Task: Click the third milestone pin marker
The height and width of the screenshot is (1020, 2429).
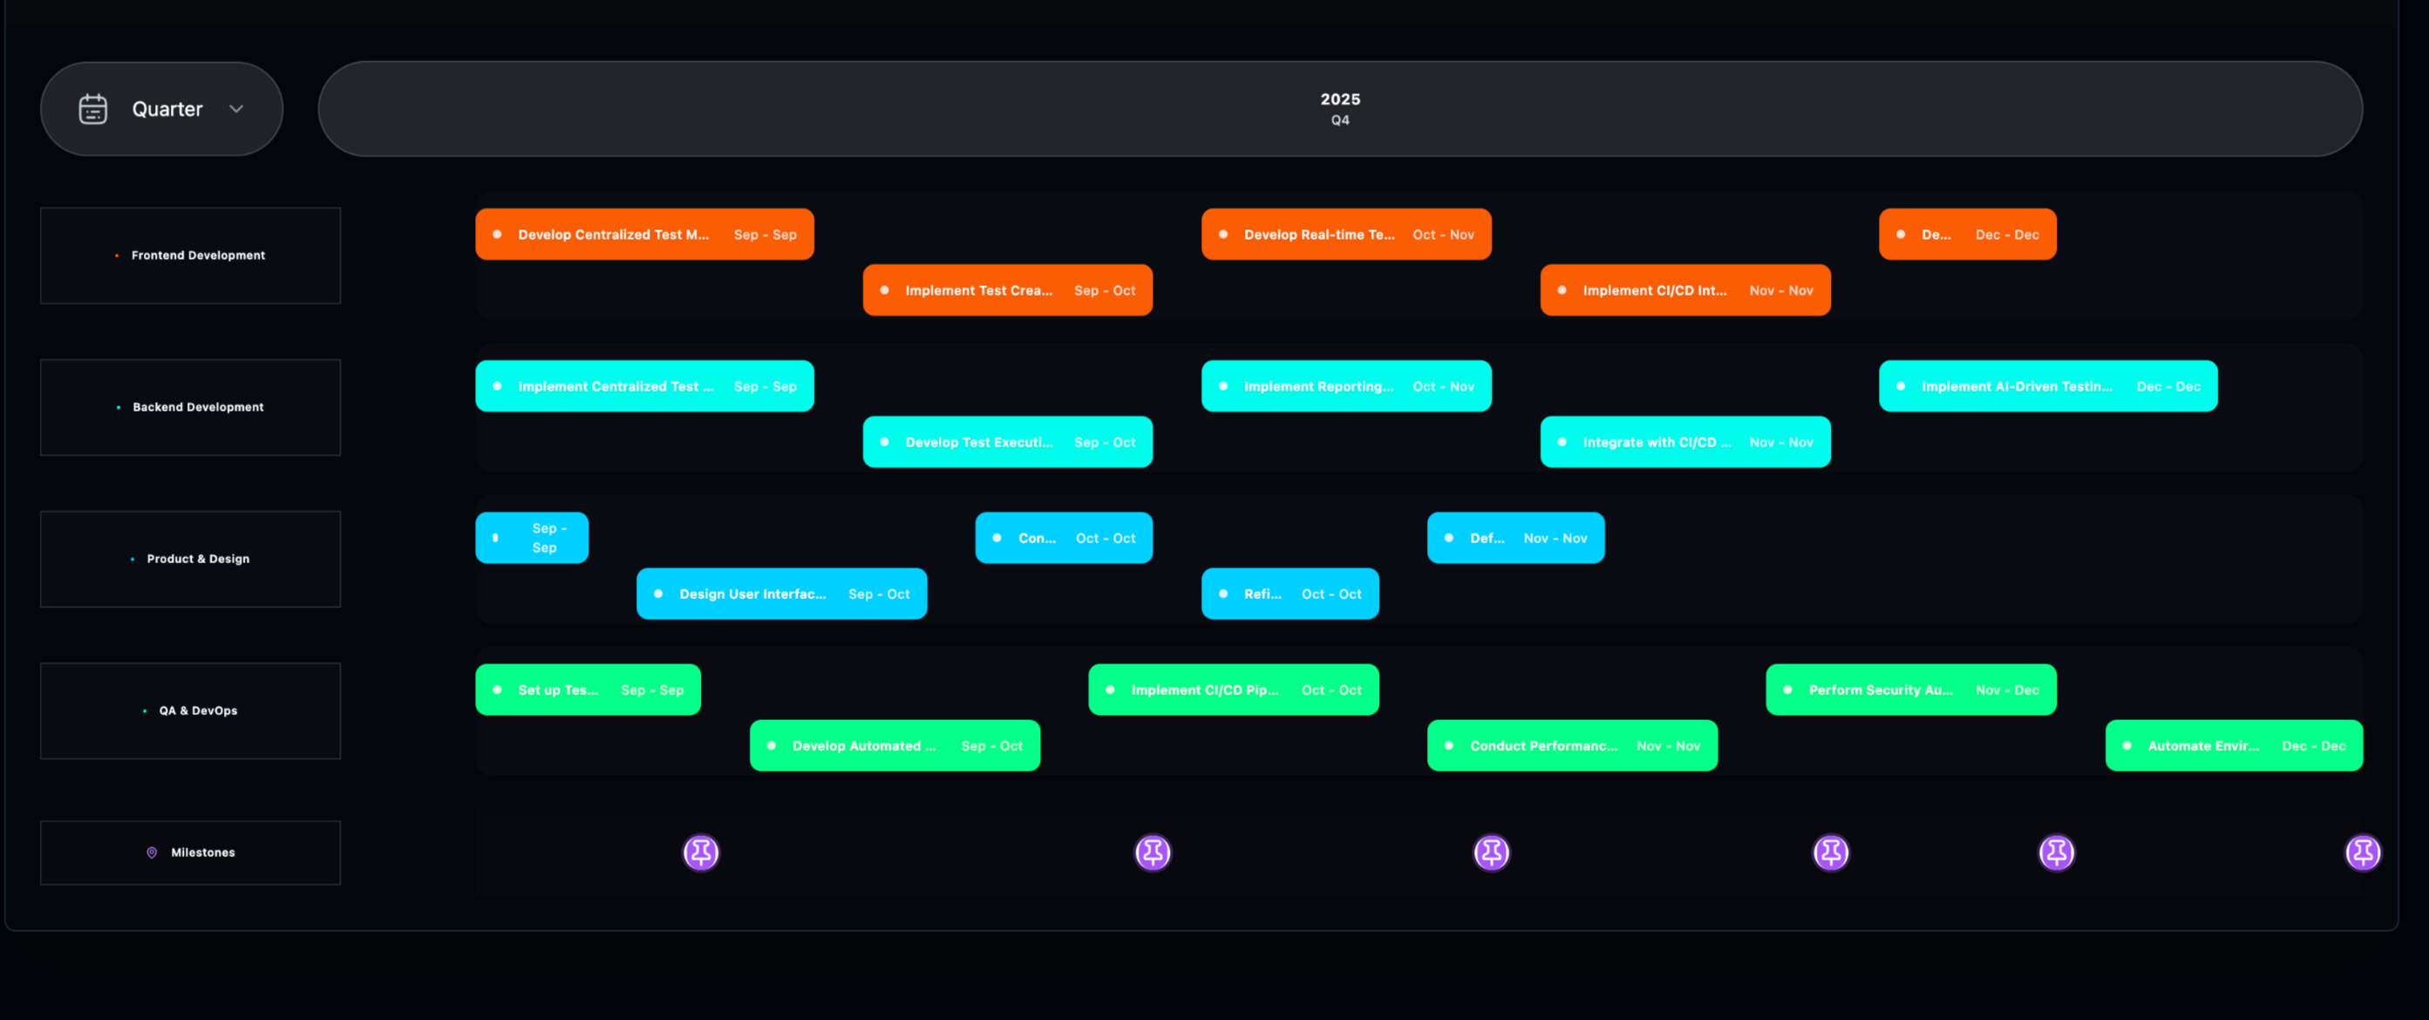Action: pos(1491,853)
